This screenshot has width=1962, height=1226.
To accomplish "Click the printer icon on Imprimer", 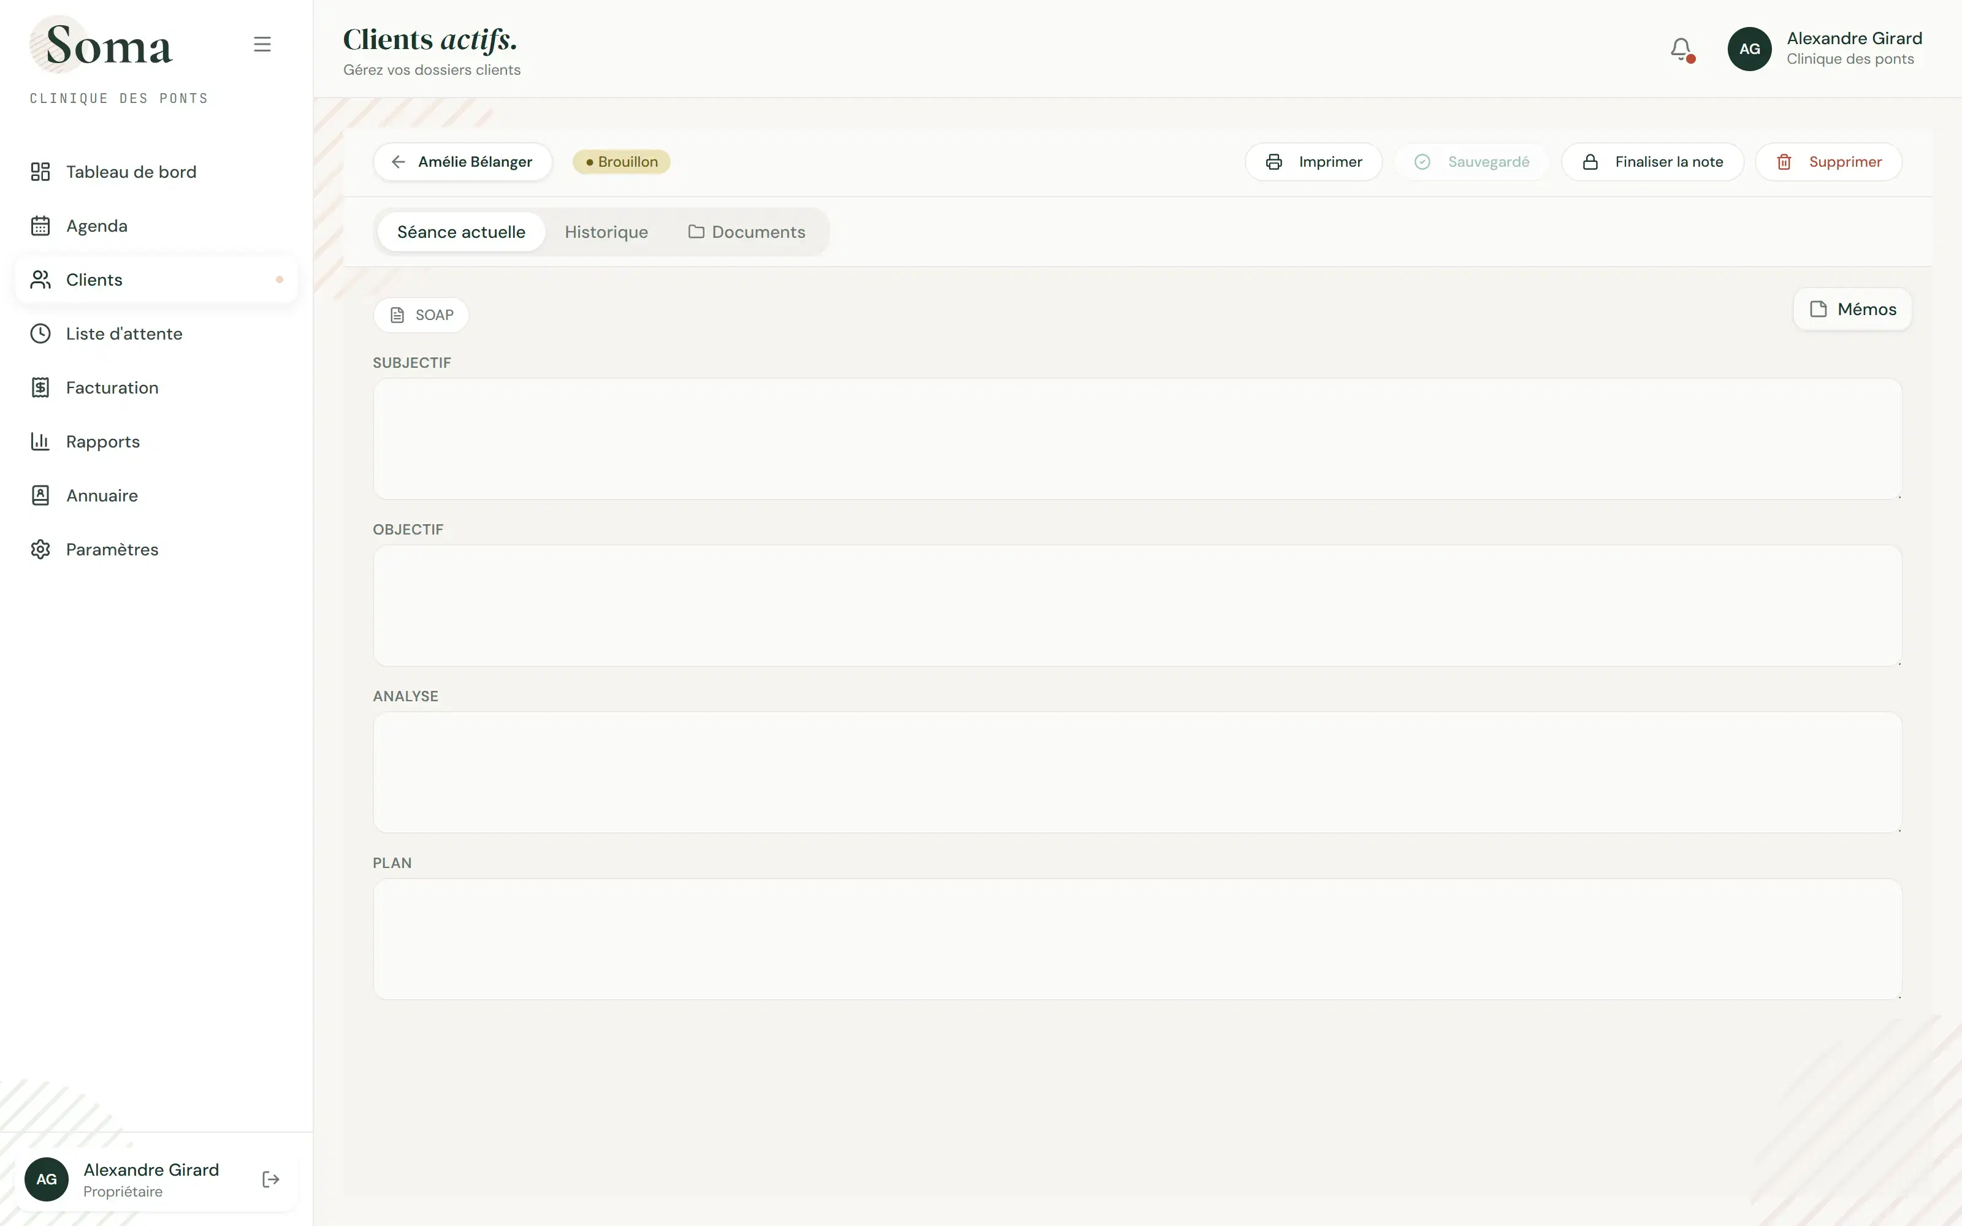I will point(1273,162).
